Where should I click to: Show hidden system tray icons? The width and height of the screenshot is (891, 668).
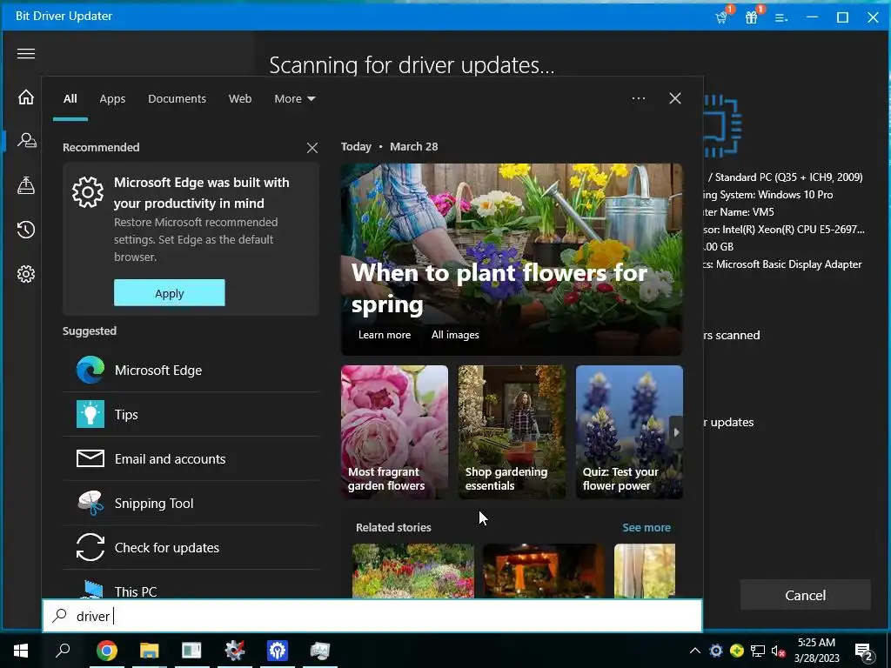695,651
